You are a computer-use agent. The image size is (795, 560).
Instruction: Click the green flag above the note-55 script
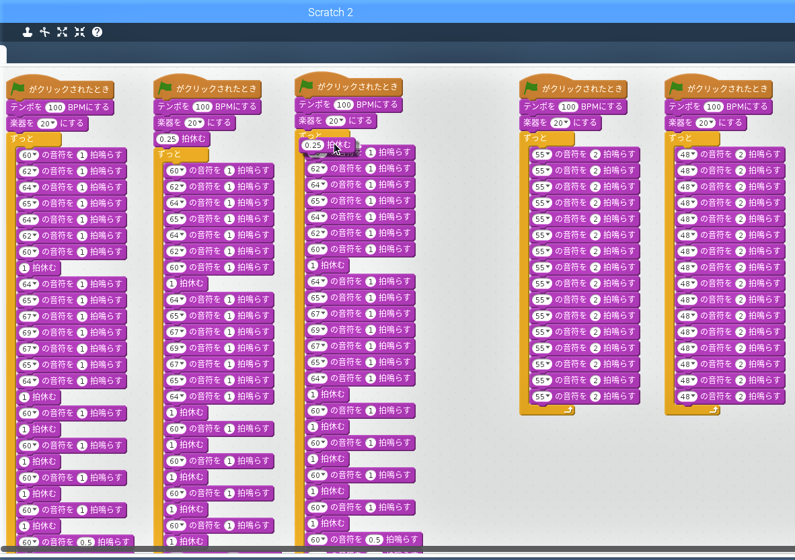pos(532,89)
